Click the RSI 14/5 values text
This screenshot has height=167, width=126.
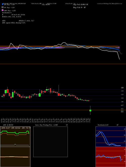point(18,15)
